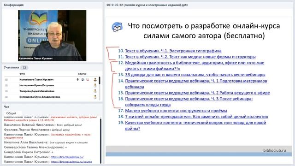The image size is (295, 166).
Task: Click the participants count badge 13
Action: click(x=24, y=67)
